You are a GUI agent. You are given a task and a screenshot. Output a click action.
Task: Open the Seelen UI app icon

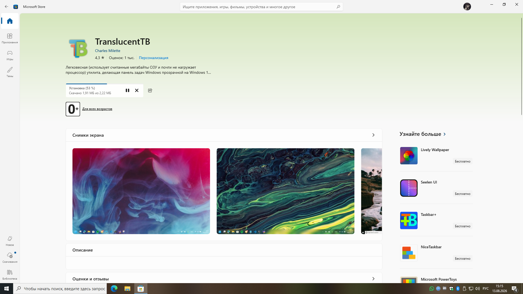(x=409, y=188)
